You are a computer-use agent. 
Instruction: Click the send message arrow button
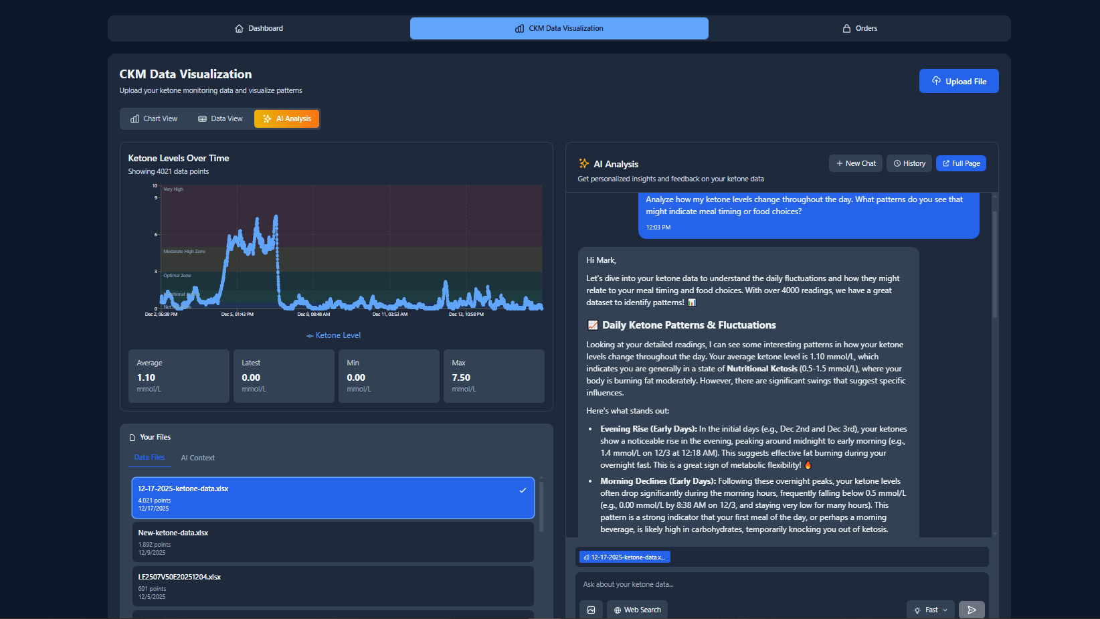pos(972,610)
